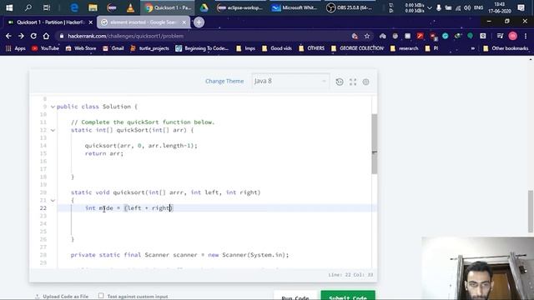
Task: Expand the GEORGE COLECTION bookmark folder
Action: point(357,48)
